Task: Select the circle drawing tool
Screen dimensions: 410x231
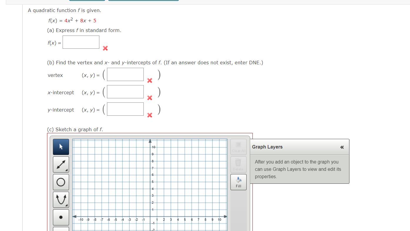Action: coord(61,182)
